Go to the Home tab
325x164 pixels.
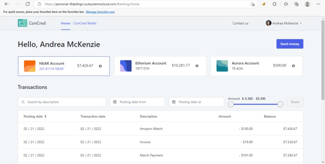tap(65, 23)
